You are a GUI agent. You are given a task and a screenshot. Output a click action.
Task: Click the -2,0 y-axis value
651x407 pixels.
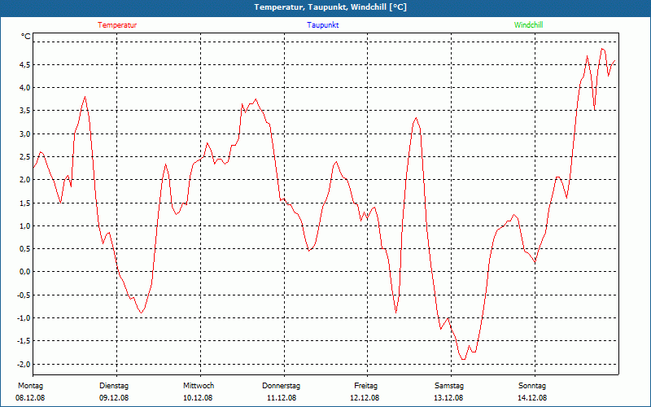[24, 364]
